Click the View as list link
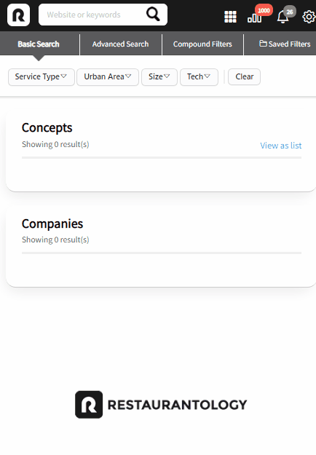The width and height of the screenshot is (316, 455). 280,146
